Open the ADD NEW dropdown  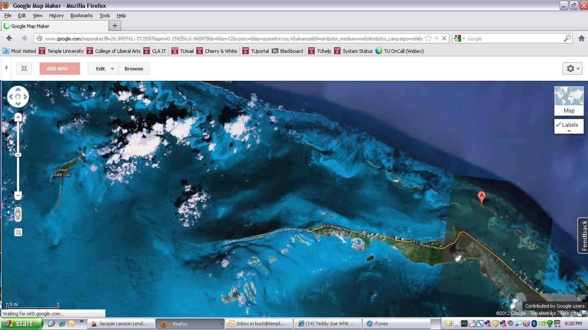[x=60, y=69]
